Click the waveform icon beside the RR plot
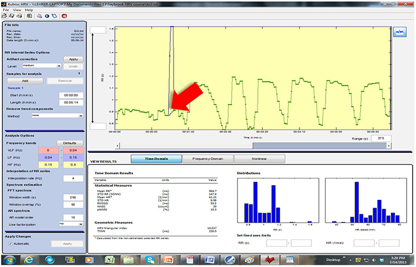Image resolution: width=416 pixels, height=267 pixels. pos(398,33)
